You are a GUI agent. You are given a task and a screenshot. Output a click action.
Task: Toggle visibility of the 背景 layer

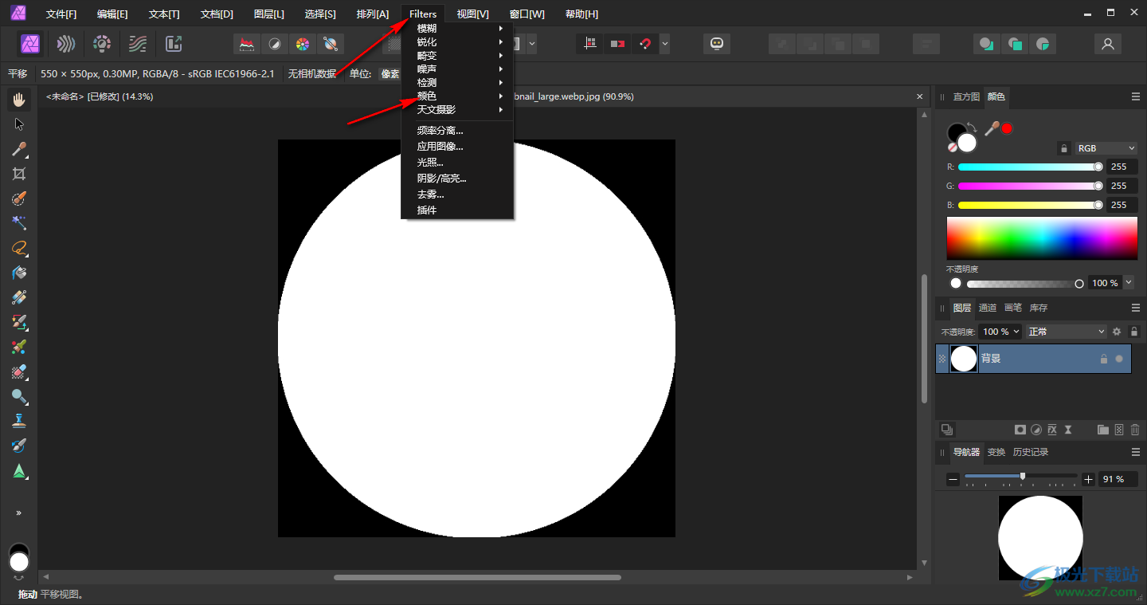(x=1119, y=359)
